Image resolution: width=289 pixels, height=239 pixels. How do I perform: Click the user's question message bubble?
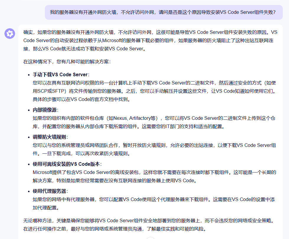coord(164,12)
